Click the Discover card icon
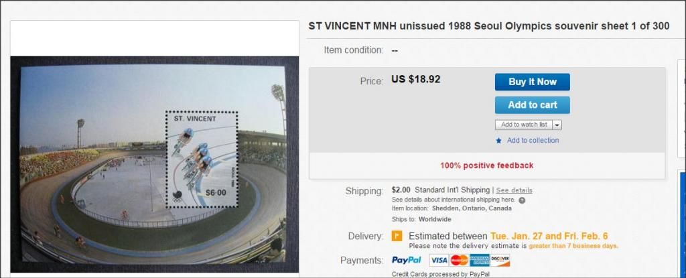The height and width of the screenshot is (278, 686). pos(500,261)
